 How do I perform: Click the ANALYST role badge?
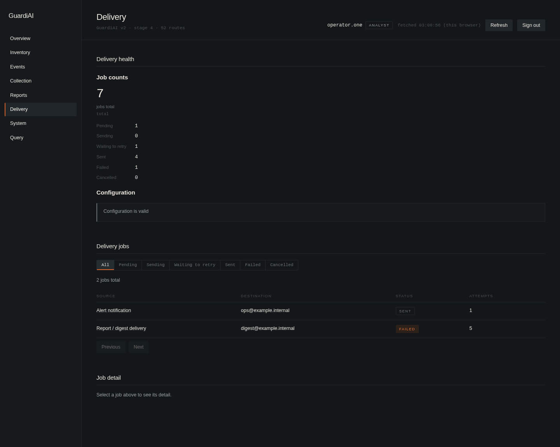pos(379,25)
